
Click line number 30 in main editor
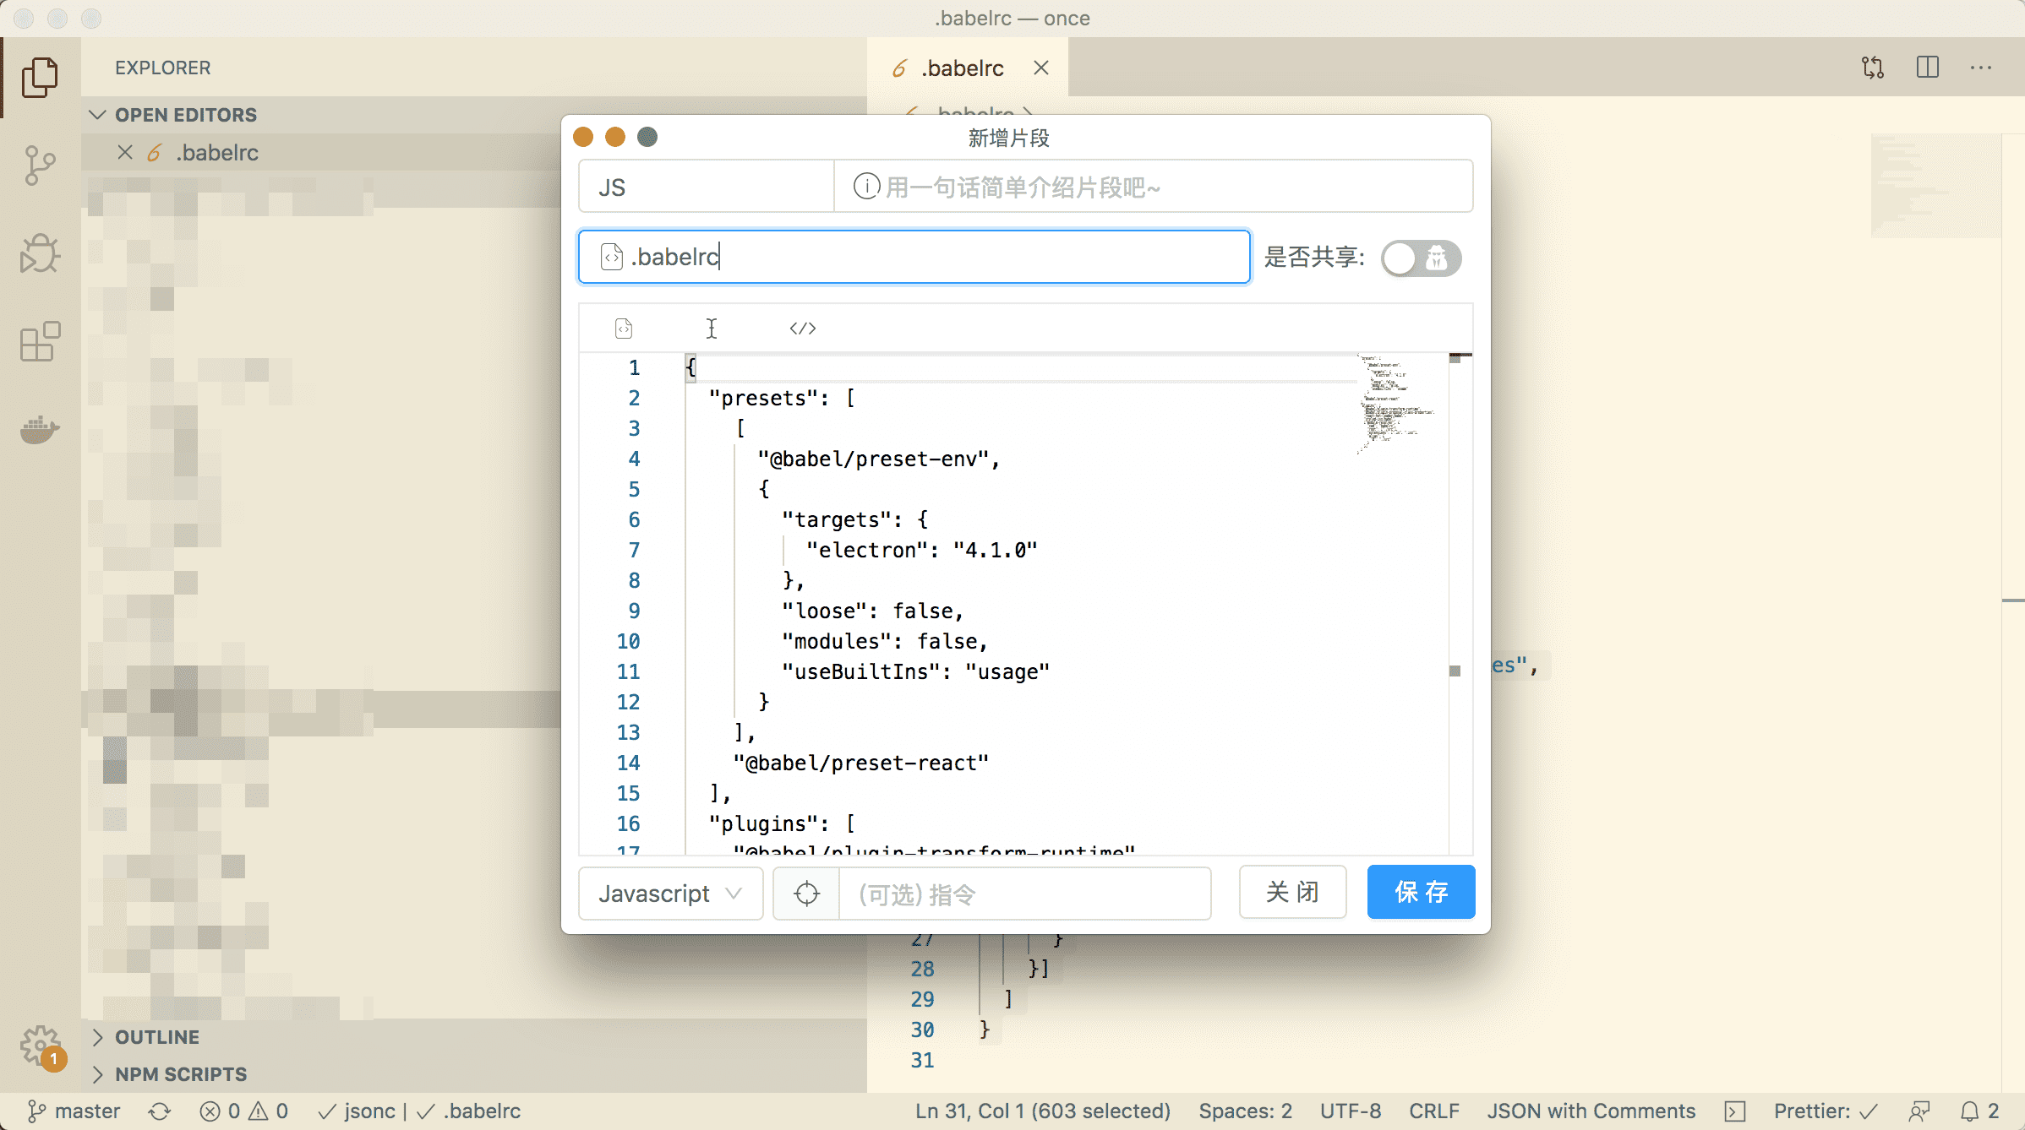coord(922,1029)
